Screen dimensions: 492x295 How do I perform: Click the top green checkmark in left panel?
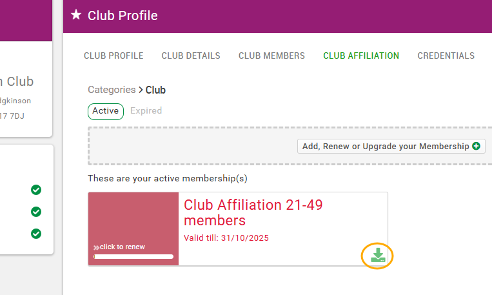tap(36, 190)
